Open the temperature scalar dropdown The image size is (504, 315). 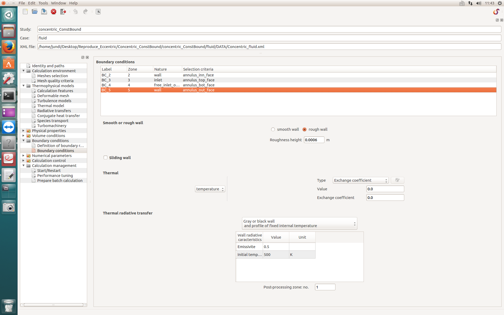(x=210, y=189)
